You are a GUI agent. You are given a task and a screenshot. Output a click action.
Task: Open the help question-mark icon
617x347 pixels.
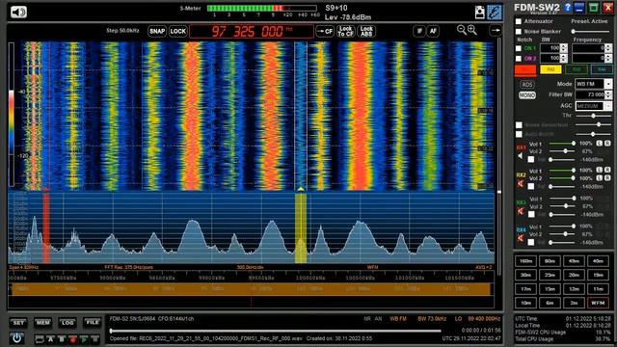pyautogui.click(x=567, y=8)
